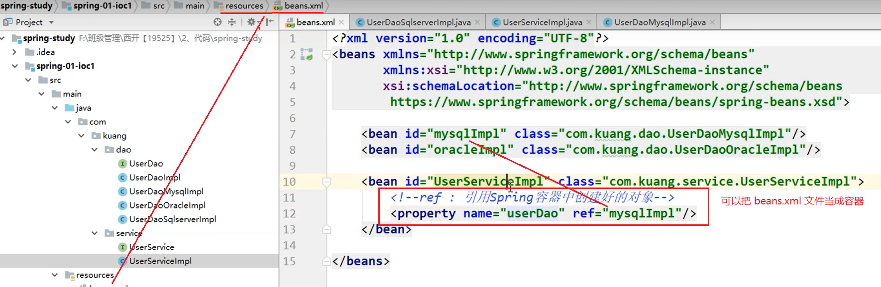The image size is (881, 287).
Task: Open Project panel settings gear
Action: point(251,22)
